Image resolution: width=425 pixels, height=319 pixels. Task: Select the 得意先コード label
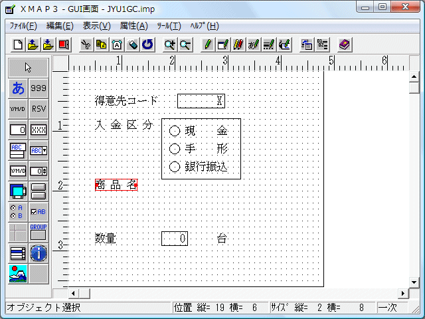click(126, 101)
